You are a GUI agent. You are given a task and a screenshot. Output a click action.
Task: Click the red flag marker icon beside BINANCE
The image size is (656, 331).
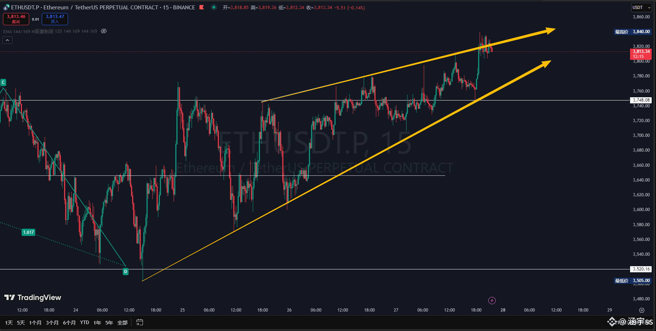click(201, 7)
